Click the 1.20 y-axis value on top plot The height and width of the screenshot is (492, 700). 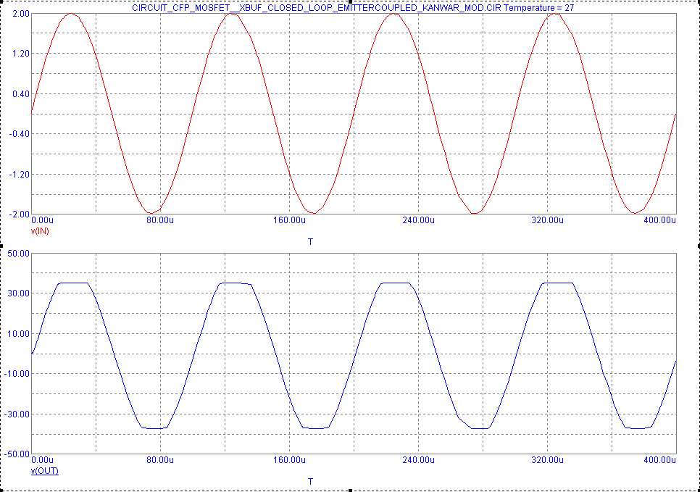coord(21,54)
